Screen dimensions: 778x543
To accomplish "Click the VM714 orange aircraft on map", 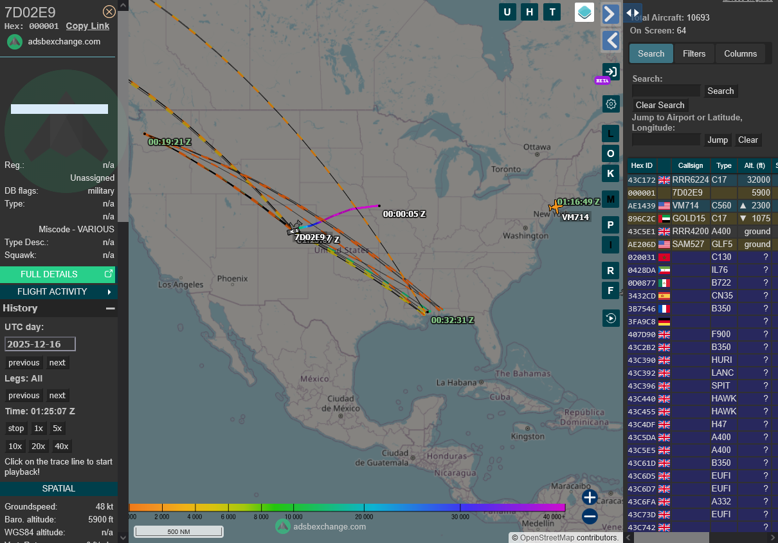I will tap(555, 207).
